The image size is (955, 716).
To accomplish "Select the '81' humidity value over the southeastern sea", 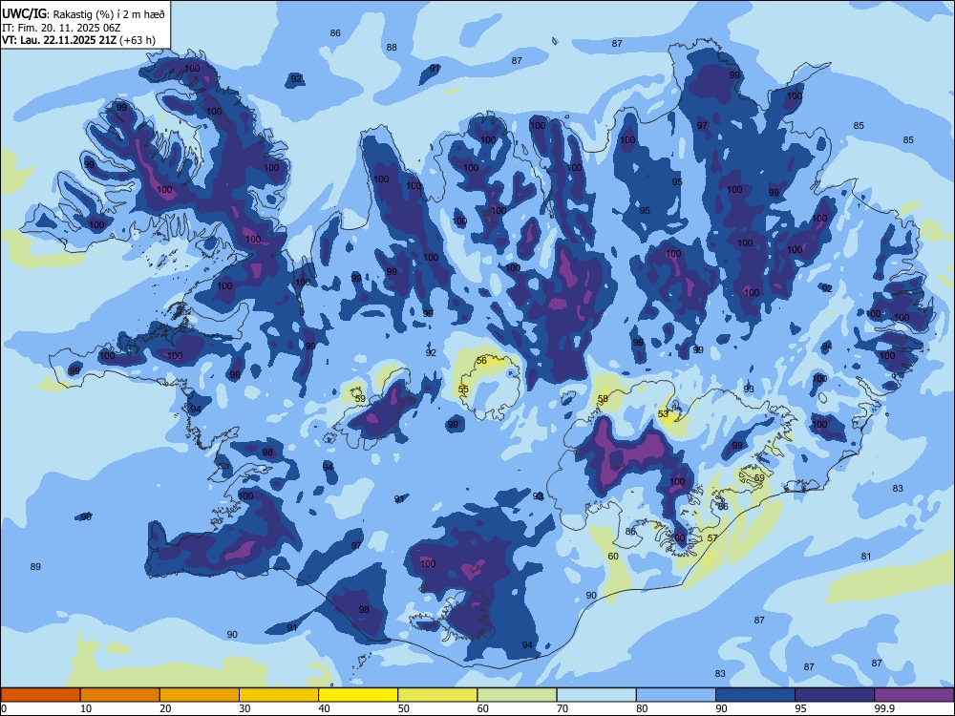I will coord(866,556).
